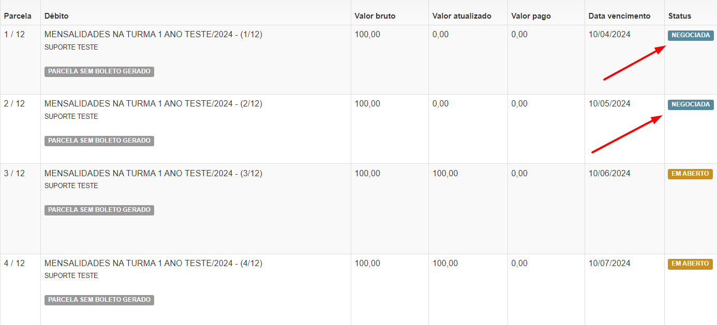Screen dimensions: 717x325
Task: Sort by the Parcela column header
Action: (18, 16)
